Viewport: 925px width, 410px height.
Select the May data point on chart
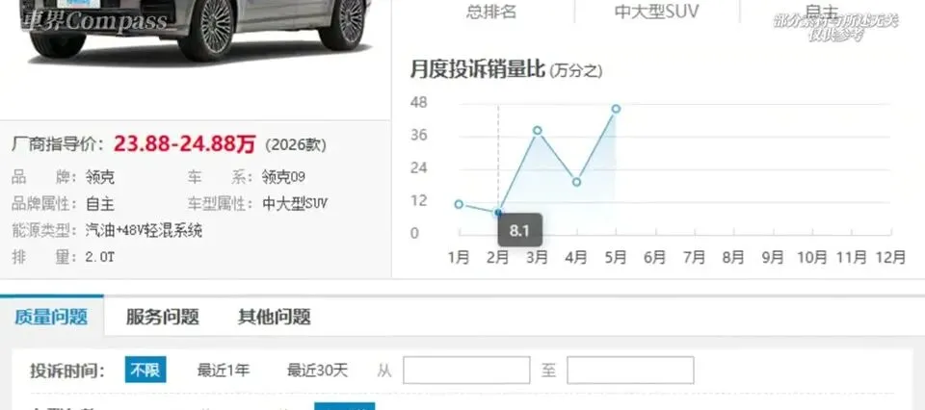point(616,109)
